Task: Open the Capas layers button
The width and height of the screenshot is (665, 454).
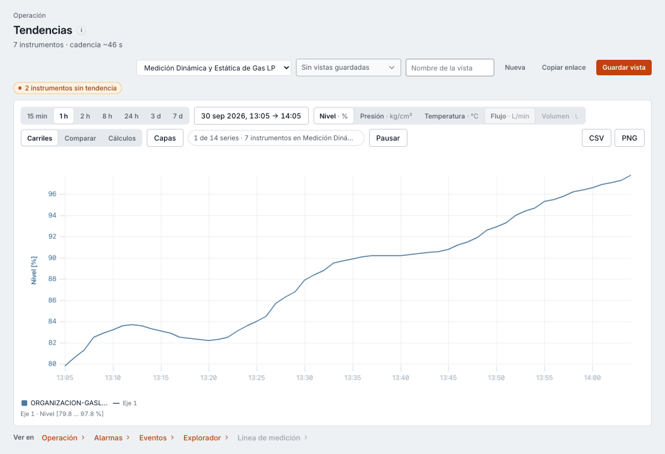Action: 165,138
